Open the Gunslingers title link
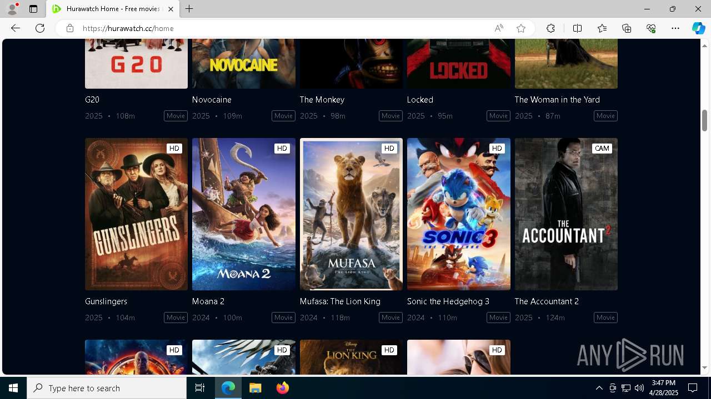The width and height of the screenshot is (711, 399). pyautogui.click(x=106, y=301)
